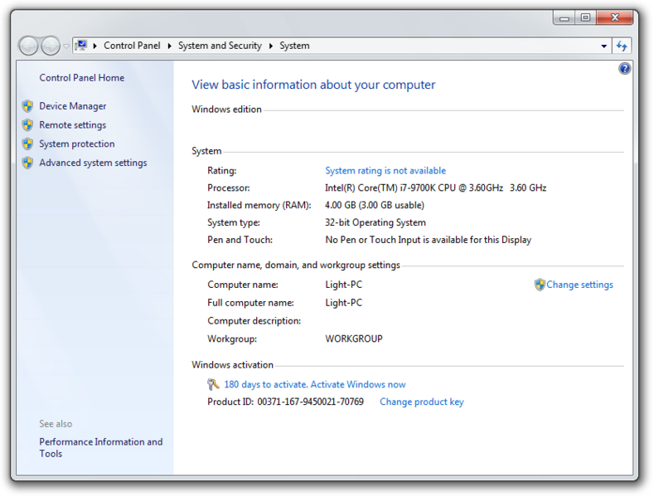Navigate to Control Panel breadcrumb

(x=132, y=46)
